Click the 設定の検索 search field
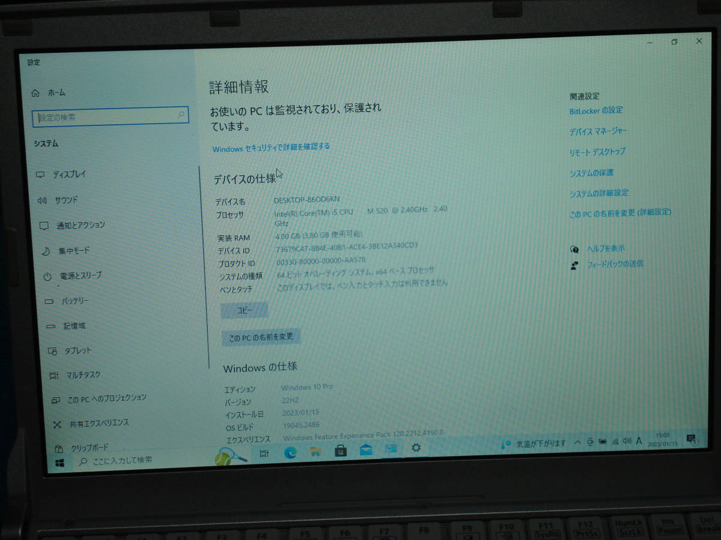This screenshot has width=721, height=540. coord(111,116)
